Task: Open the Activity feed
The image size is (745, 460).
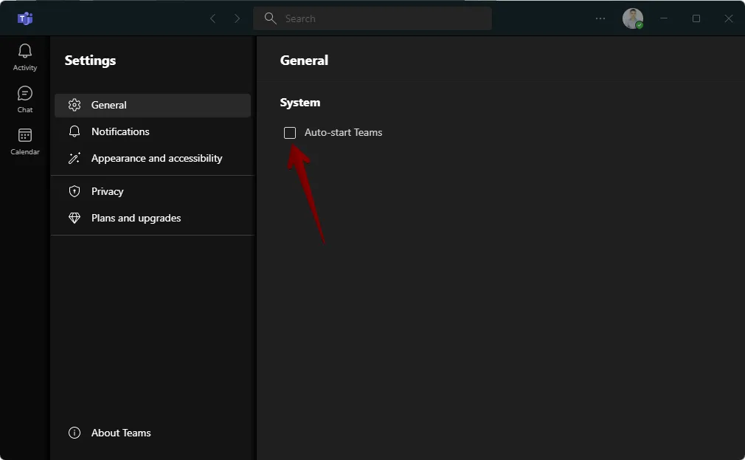Action: click(x=25, y=56)
